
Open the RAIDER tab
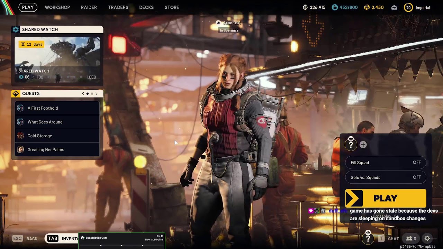click(89, 7)
